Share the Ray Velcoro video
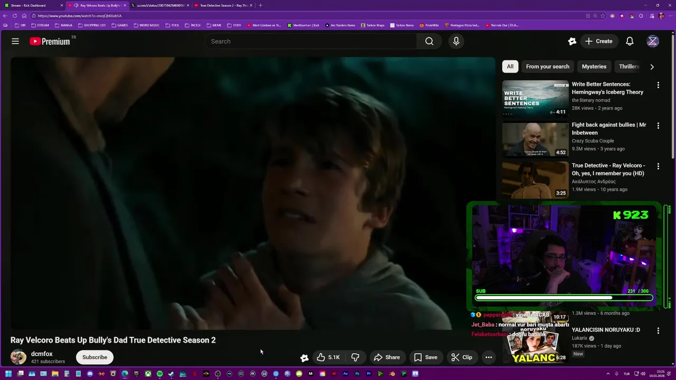676x380 pixels. (387, 357)
